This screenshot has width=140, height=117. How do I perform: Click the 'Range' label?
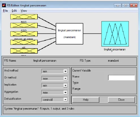pos(76,89)
